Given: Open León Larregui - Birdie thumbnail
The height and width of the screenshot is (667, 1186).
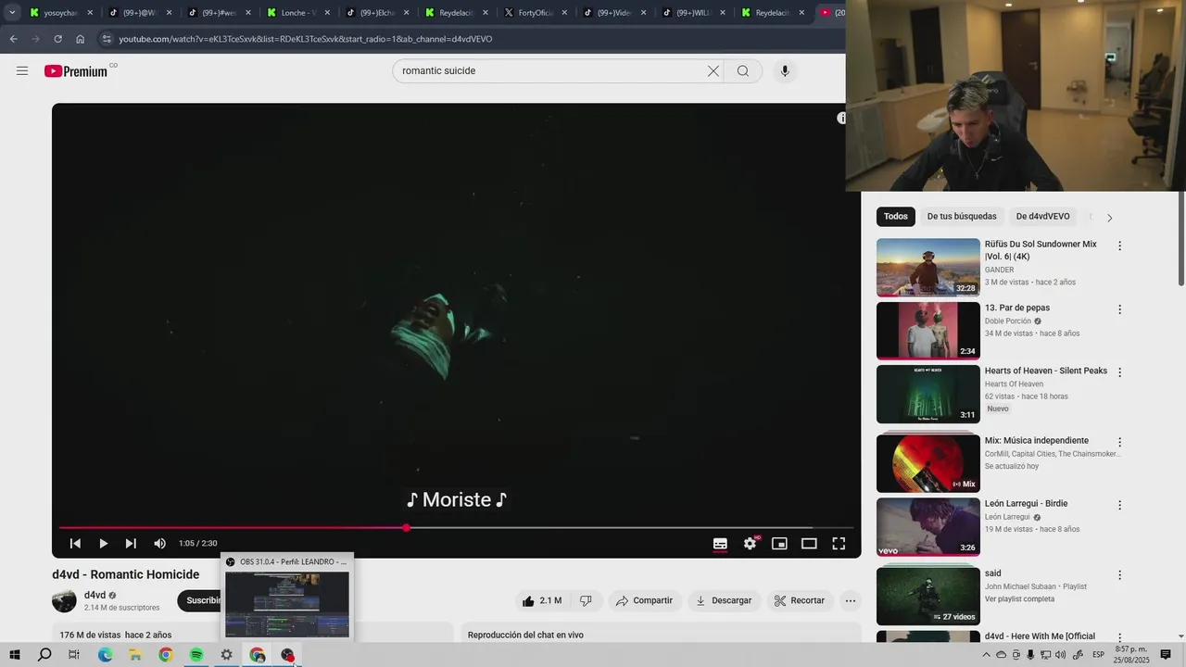Looking at the screenshot, I should 927,526.
